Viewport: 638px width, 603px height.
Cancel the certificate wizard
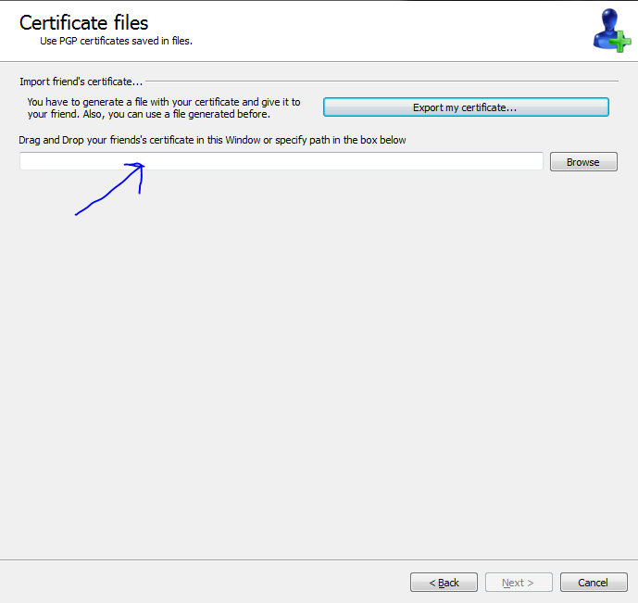594,583
